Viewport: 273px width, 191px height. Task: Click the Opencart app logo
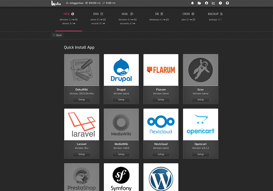click(200, 125)
